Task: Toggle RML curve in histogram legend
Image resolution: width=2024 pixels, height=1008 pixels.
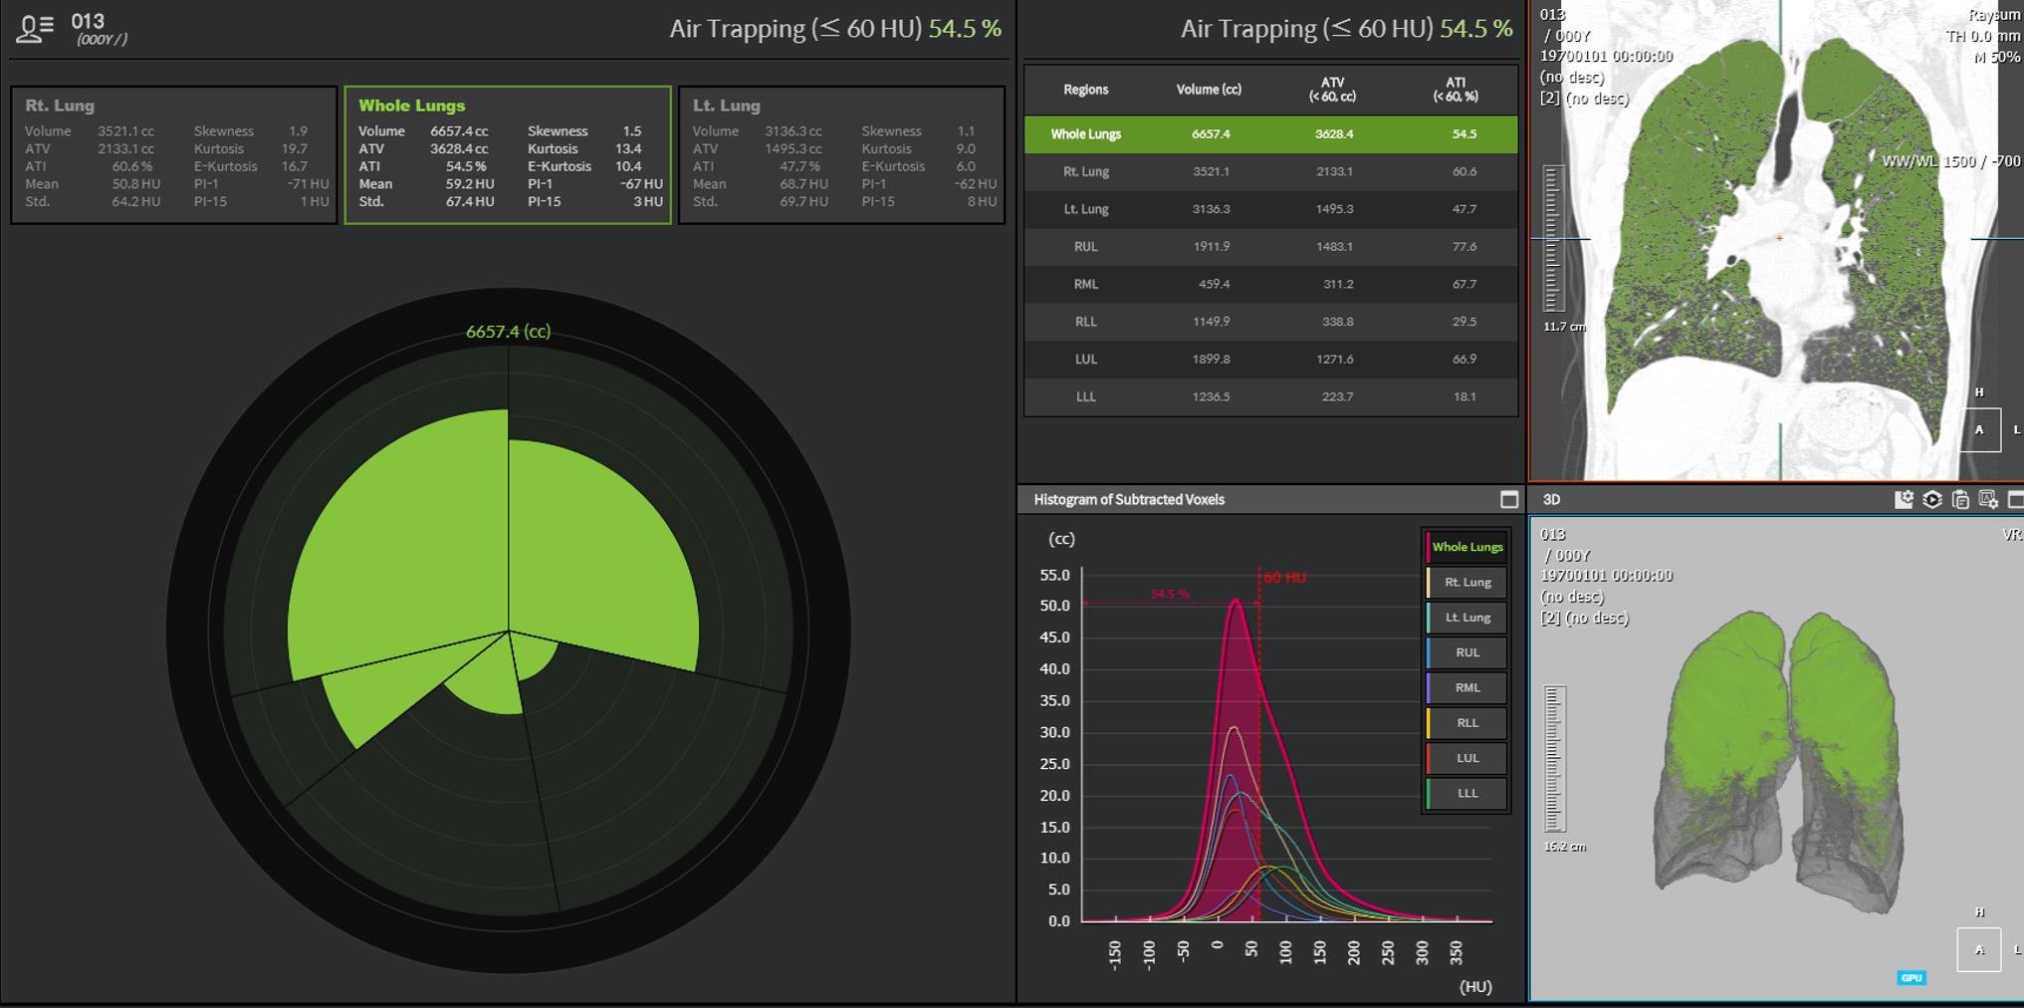Action: 1465,687
